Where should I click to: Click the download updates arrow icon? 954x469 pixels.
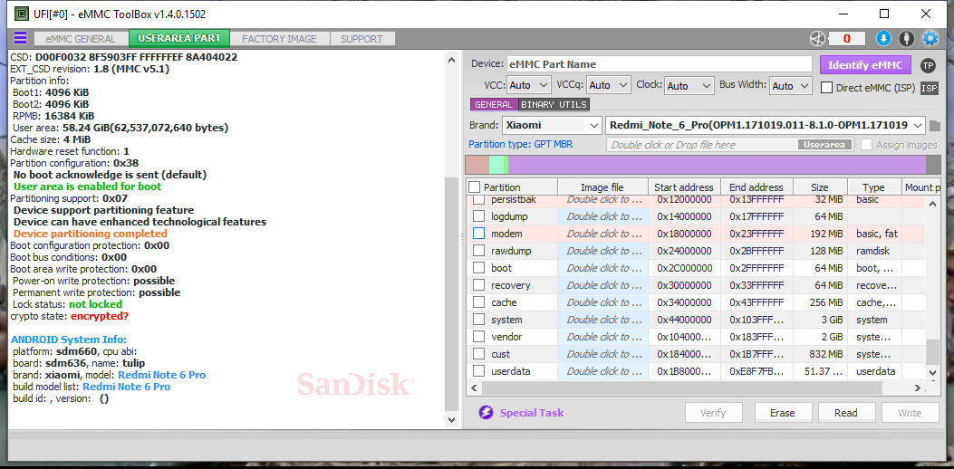pos(883,38)
